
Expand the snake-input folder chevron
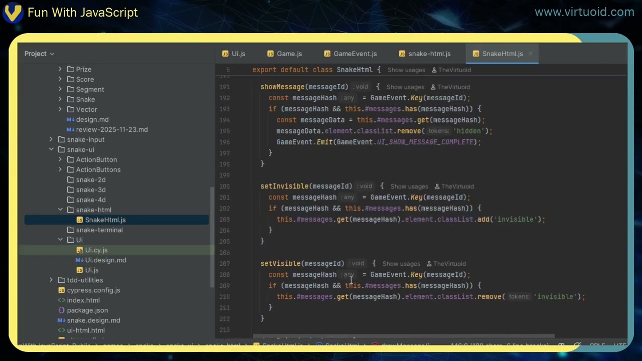tap(51, 139)
